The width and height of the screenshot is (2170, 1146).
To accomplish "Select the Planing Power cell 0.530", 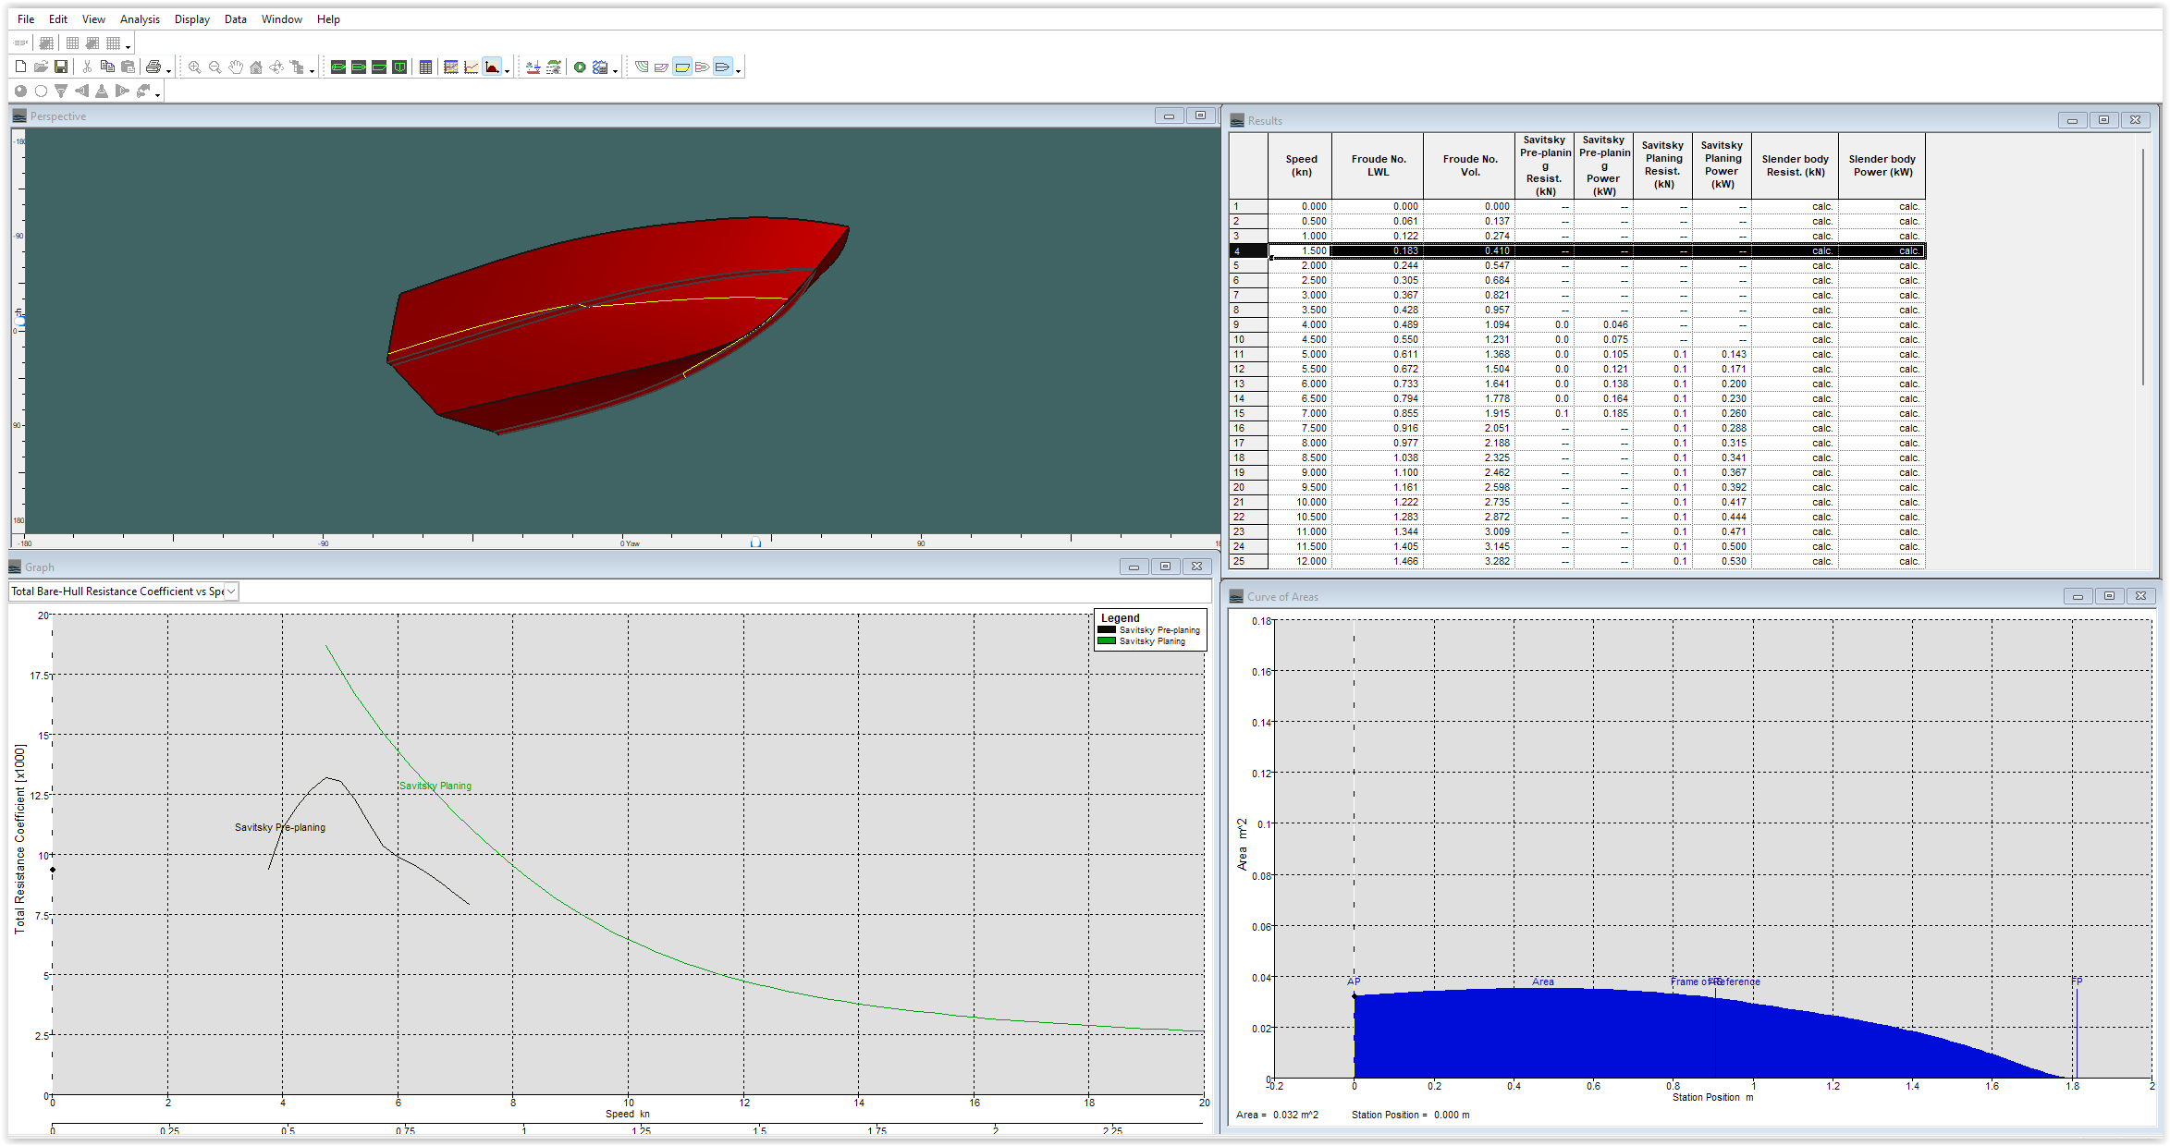I will [1722, 561].
